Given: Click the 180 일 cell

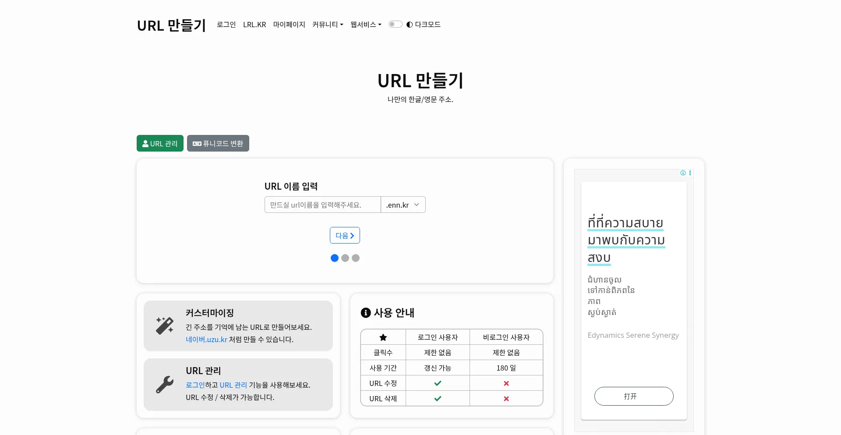Looking at the screenshot, I should [506, 368].
